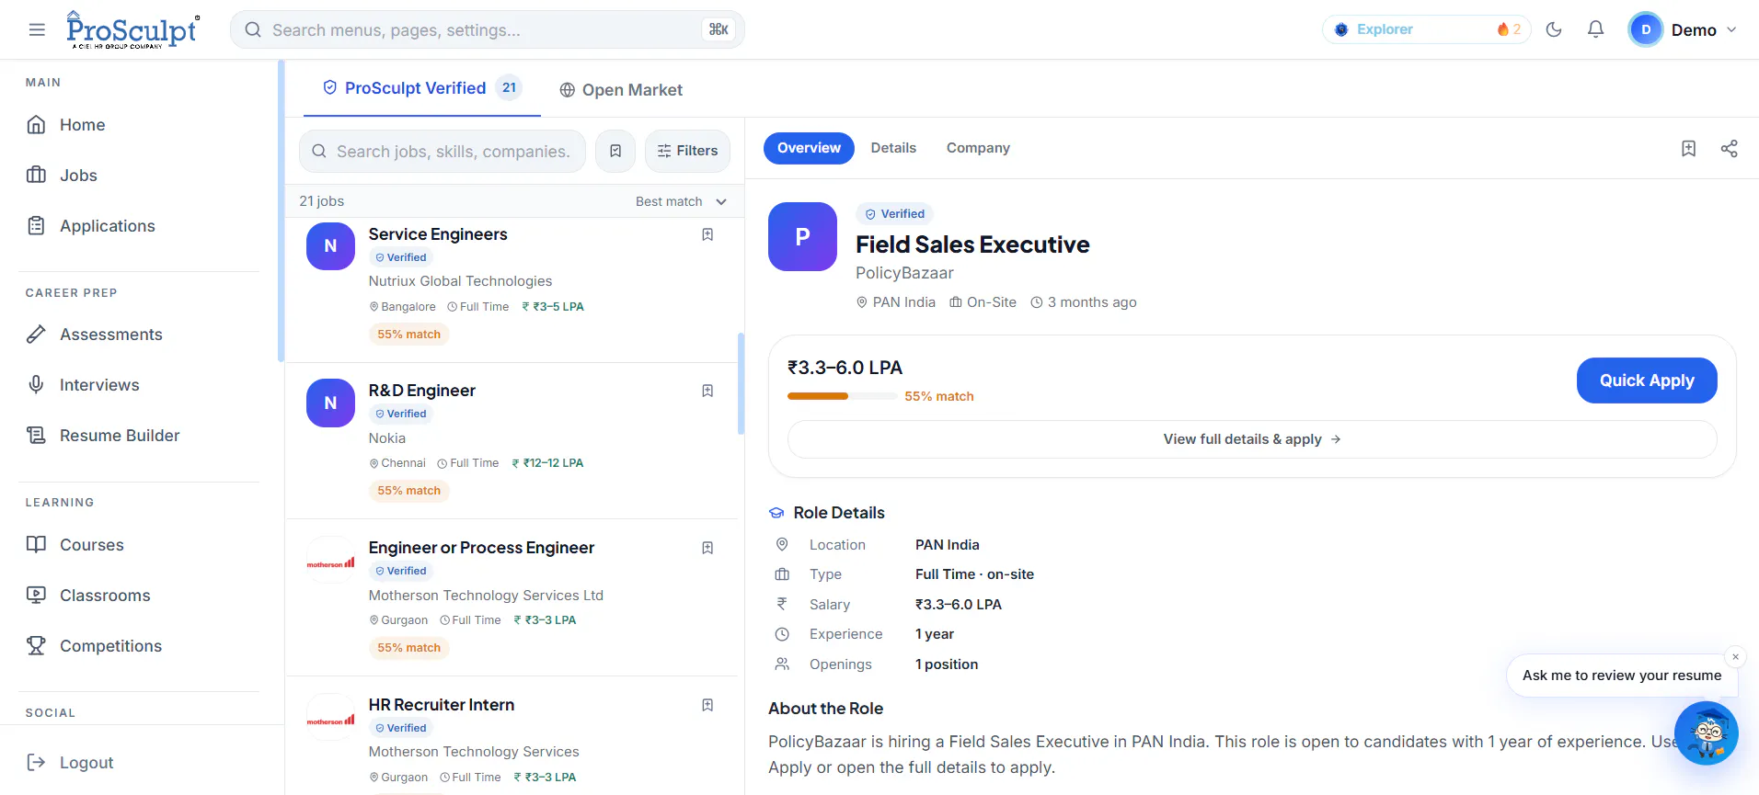Open the hamburger menu
Image resolution: width=1759 pixels, height=795 pixels.
point(37,29)
